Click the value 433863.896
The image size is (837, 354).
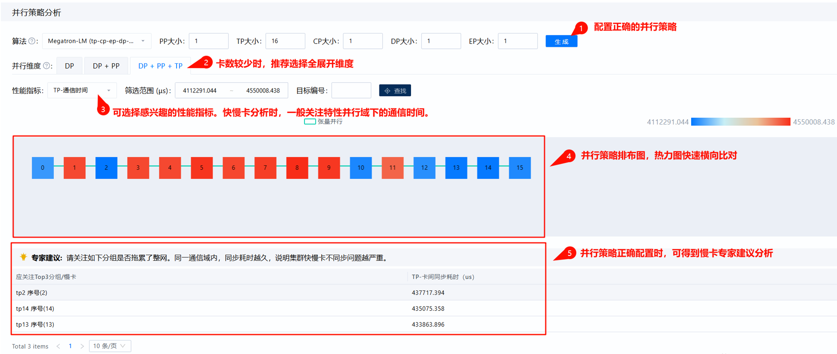pyautogui.click(x=428, y=324)
